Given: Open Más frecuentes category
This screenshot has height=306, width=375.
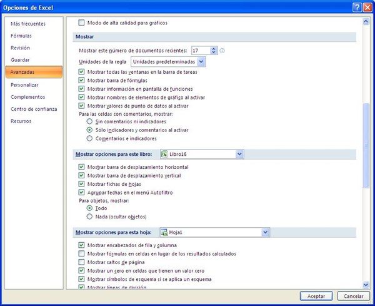Looking at the screenshot, I should pos(28,24).
